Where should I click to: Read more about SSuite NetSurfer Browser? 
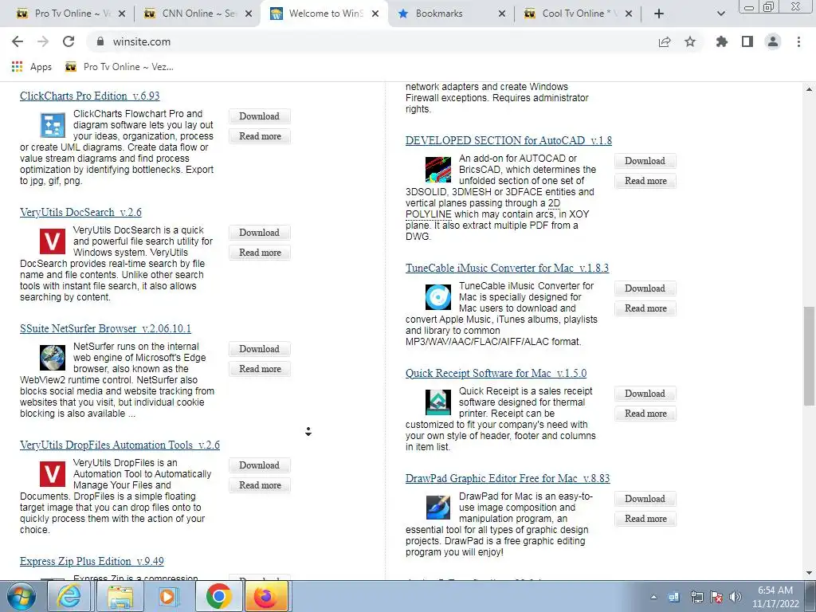click(x=260, y=368)
